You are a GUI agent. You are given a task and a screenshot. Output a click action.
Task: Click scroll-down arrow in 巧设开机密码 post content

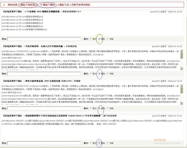[x=181, y=68]
